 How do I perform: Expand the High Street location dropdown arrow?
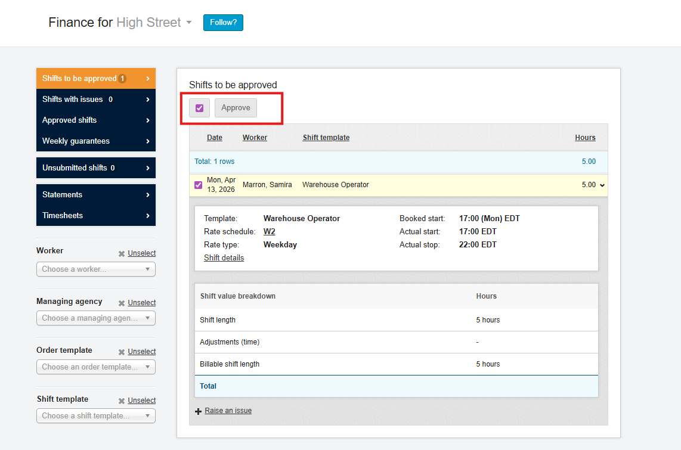(x=189, y=23)
